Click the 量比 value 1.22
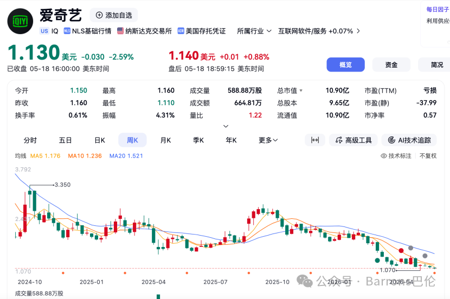This screenshot has height=299, width=450. coord(255,115)
